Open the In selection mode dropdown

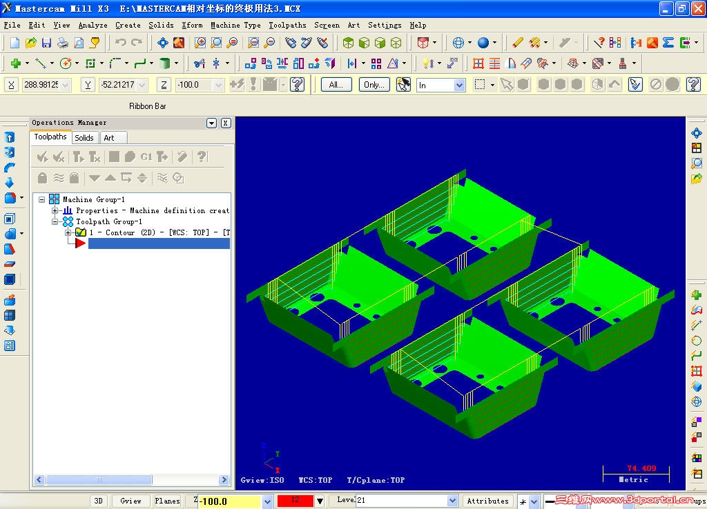tap(459, 85)
